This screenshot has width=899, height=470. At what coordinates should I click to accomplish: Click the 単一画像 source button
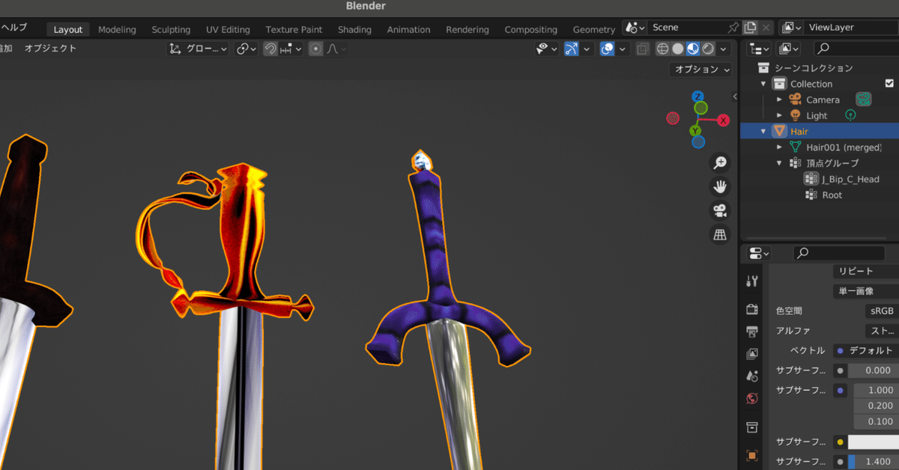(865, 291)
